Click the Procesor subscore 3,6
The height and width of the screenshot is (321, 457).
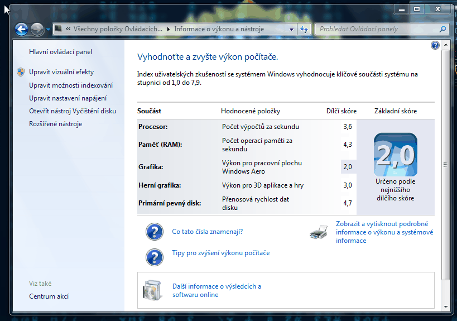[x=348, y=127]
